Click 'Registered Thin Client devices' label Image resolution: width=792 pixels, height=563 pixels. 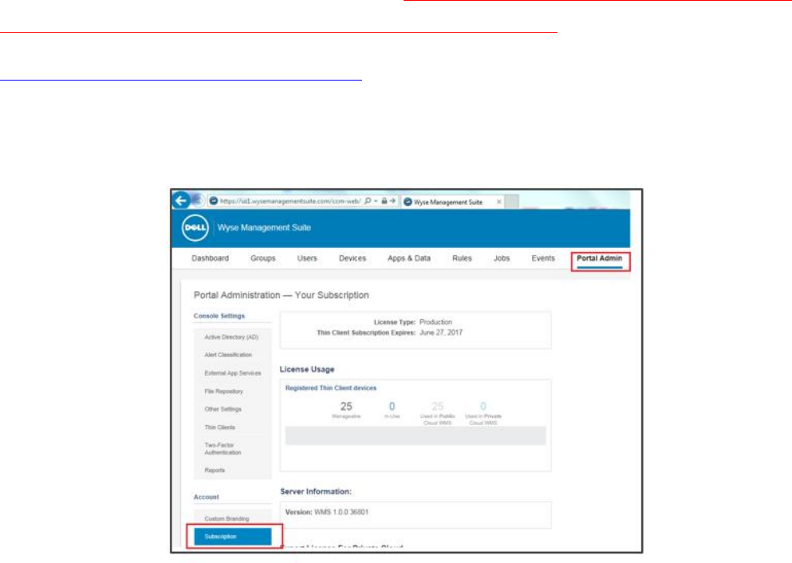[331, 388]
